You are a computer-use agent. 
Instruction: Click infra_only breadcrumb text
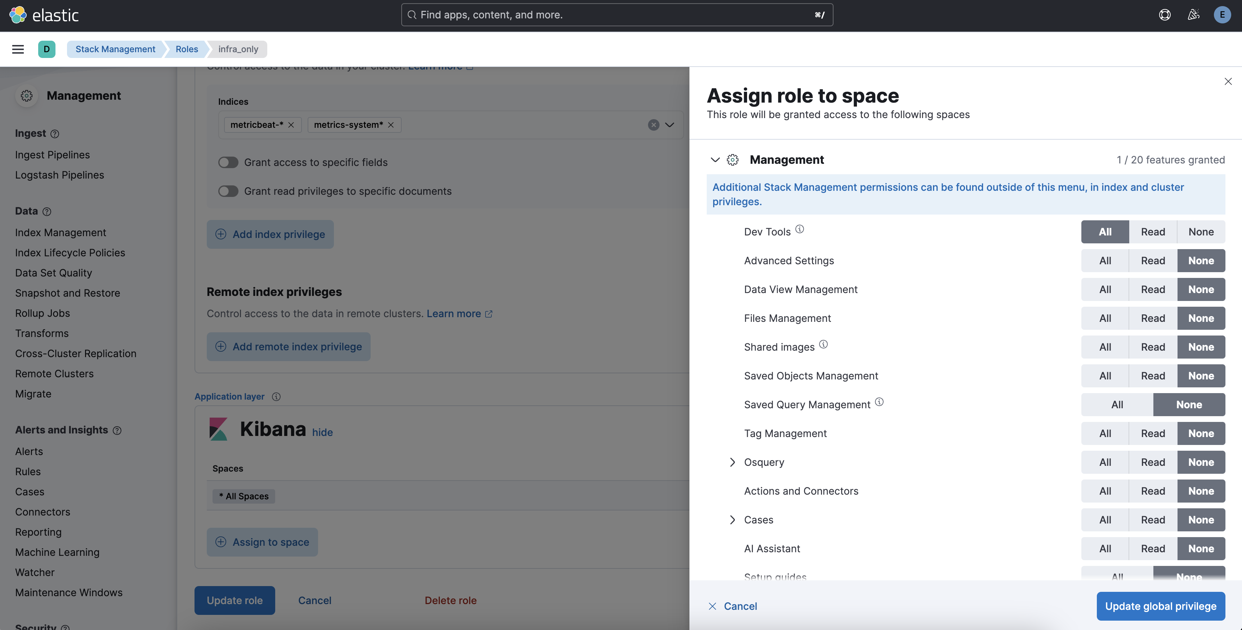click(x=238, y=49)
